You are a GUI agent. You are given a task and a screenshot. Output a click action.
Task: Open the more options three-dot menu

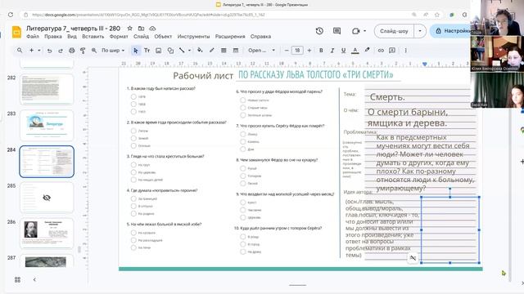tap(406, 51)
